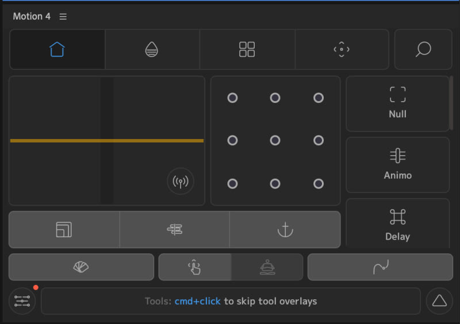Switch to the color droplet tab
This screenshot has height=324, width=460.
coord(152,49)
